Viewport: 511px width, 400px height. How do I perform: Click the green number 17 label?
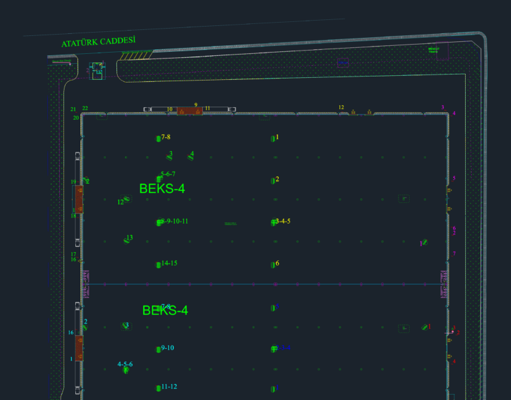(73, 254)
